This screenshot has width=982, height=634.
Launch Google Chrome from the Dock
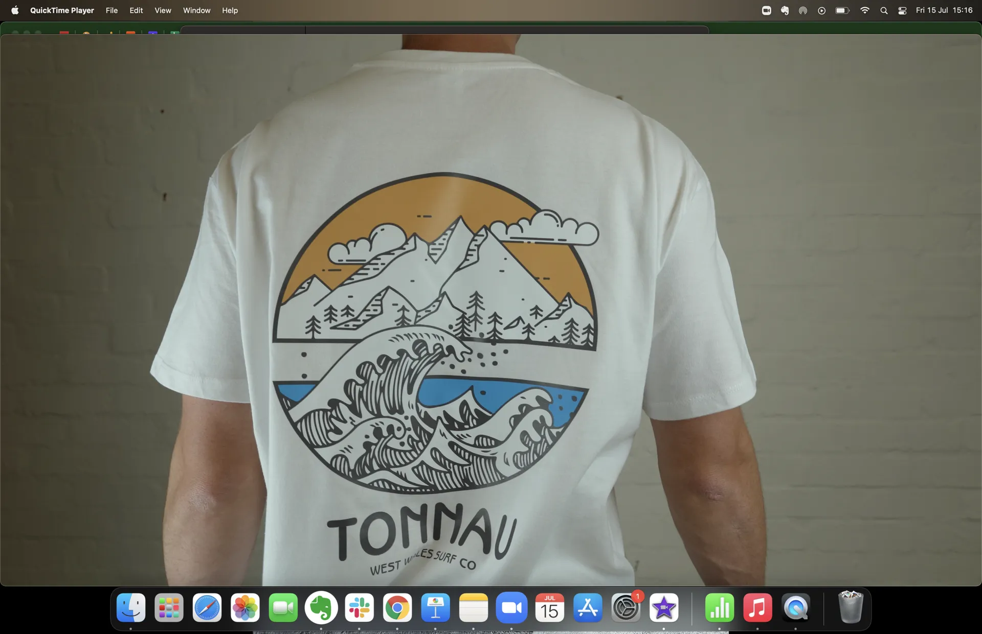[397, 607]
